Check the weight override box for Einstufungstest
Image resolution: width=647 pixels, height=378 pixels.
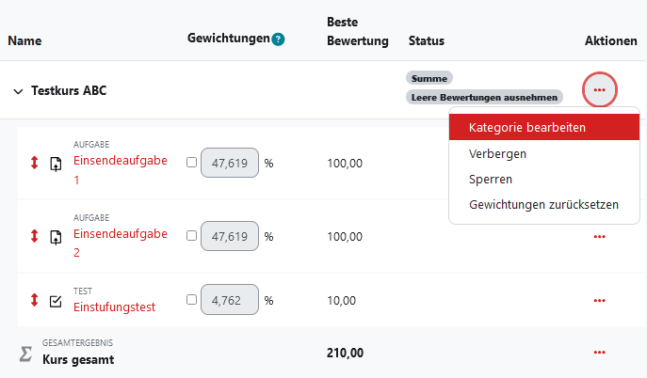pyautogui.click(x=191, y=299)
